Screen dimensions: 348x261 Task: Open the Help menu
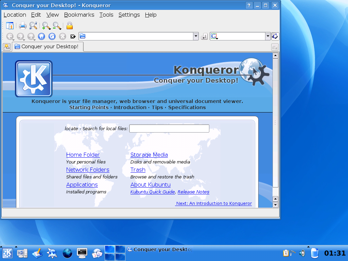click(151, 15)
